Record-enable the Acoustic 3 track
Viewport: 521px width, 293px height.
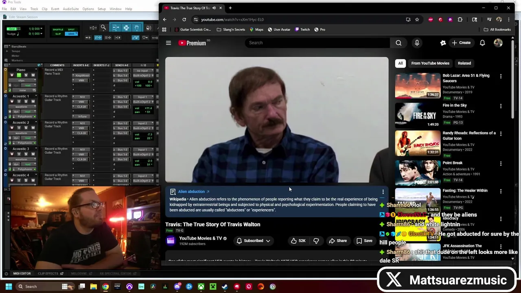coord(12,154)
